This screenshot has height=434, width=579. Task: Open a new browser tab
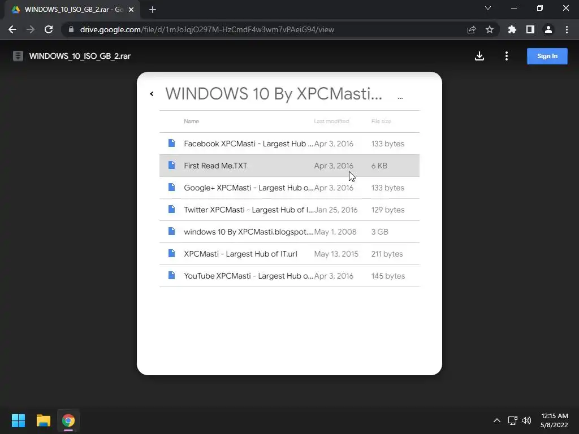point(153,10)
